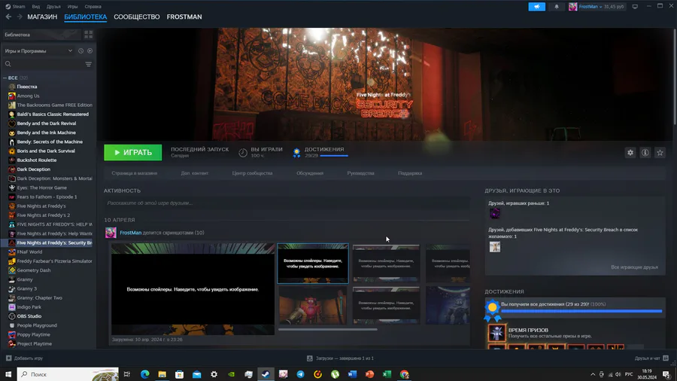Image resolution: width=677 pixels, height=381 pixels.
Task: Open game settings gear icon
Action: [x=630, y=153]
